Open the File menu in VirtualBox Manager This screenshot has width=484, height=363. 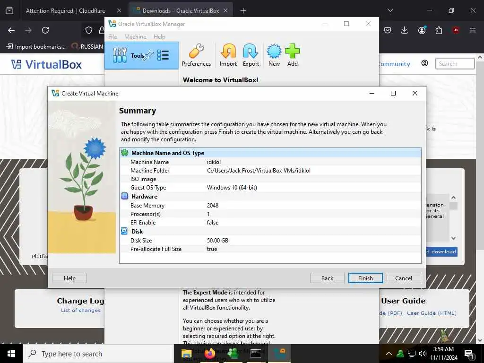tap(112, 37)
